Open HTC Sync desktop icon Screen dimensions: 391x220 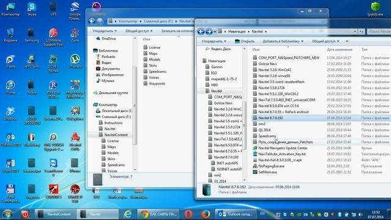32,61
